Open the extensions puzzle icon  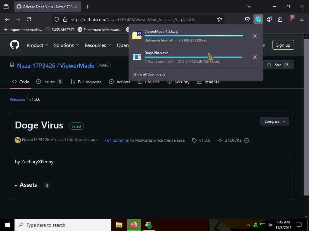coord(280,19)
